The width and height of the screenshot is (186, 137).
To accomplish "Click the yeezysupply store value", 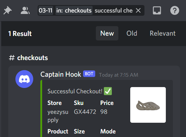I will tap(58, 116).
